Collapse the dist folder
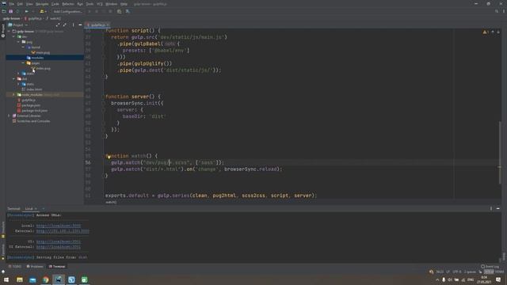This screenshot has height=285, width=507. tap(13, 79)
